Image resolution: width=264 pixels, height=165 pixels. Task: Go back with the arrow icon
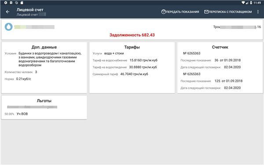pos(7,12)
